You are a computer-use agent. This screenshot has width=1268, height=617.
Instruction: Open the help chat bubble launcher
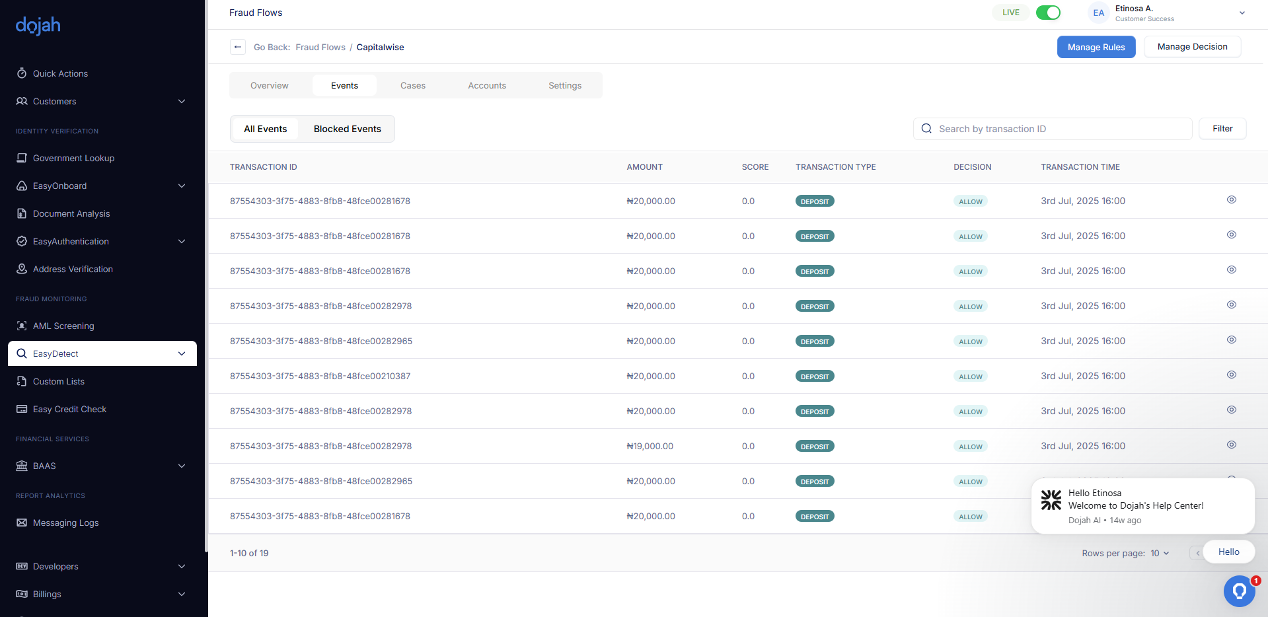pos(1239,591)
